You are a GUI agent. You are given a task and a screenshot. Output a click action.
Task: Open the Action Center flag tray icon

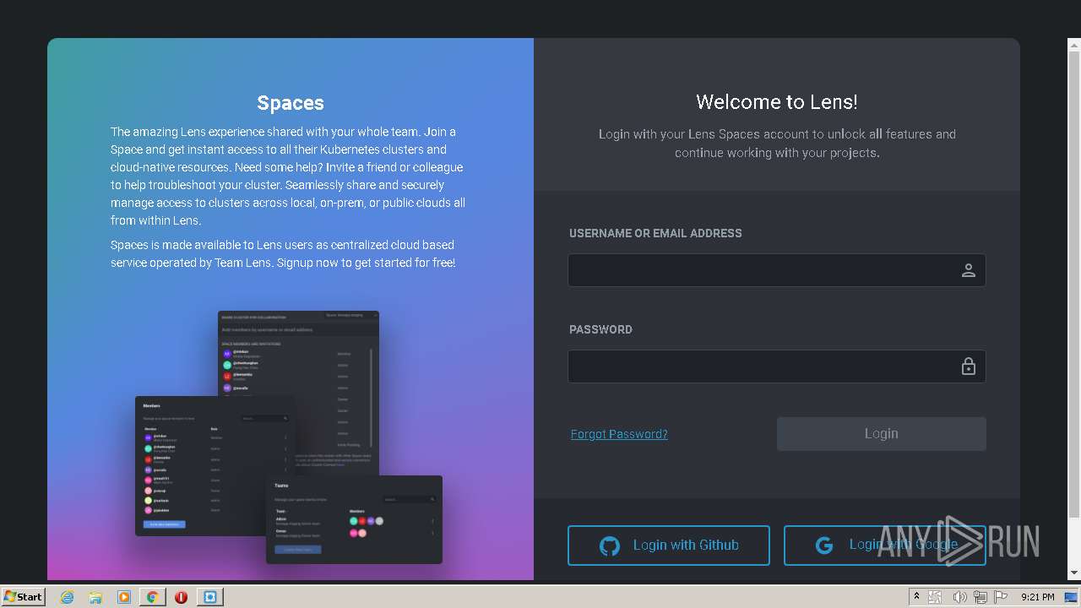point(1002,597)
